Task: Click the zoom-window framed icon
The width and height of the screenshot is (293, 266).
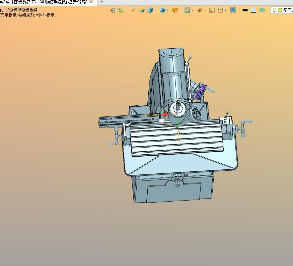Action: point(187,10)
